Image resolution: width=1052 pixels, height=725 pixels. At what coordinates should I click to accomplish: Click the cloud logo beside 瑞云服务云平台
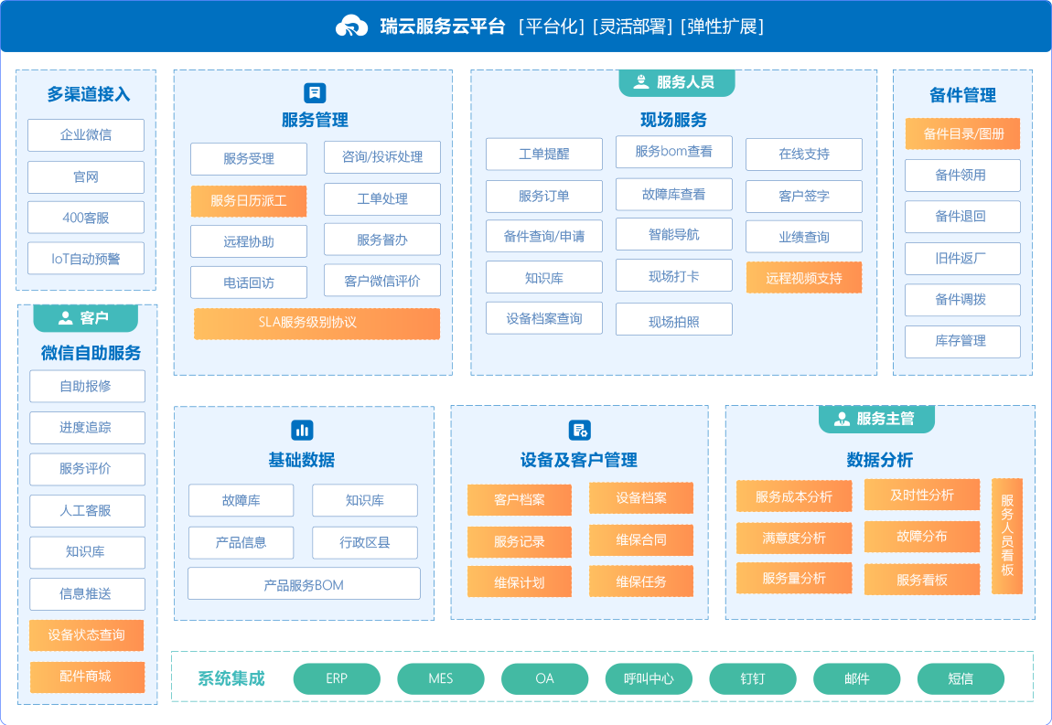tap(351, 27)
